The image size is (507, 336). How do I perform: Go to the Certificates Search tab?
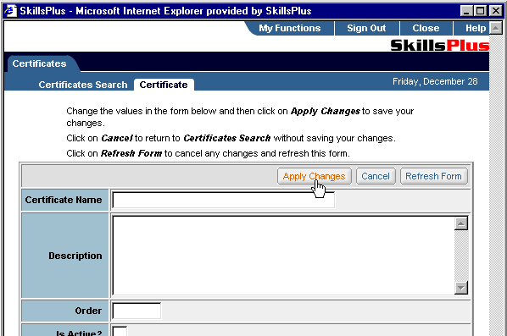tap(83, 85)
